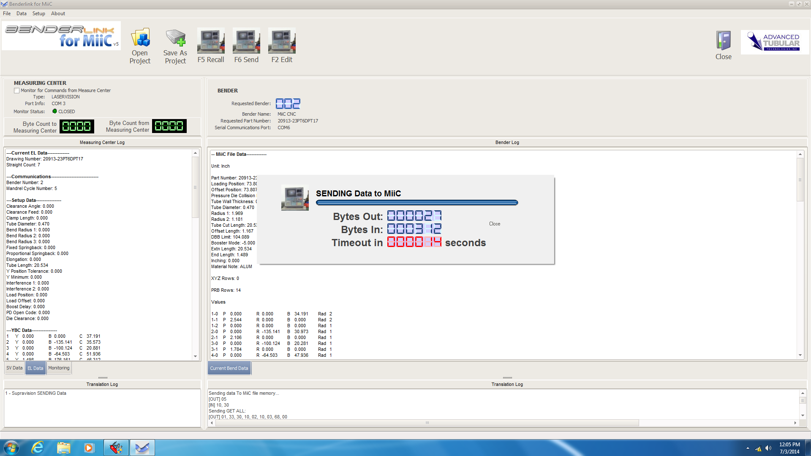Switch to the SV Data tab

click(14, 368)
